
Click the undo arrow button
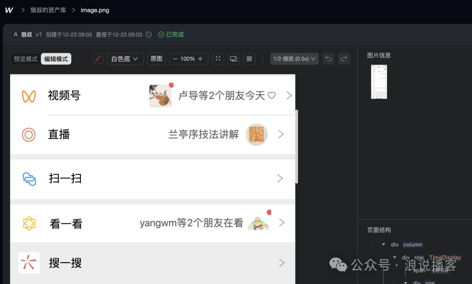(x=328, y=59)
